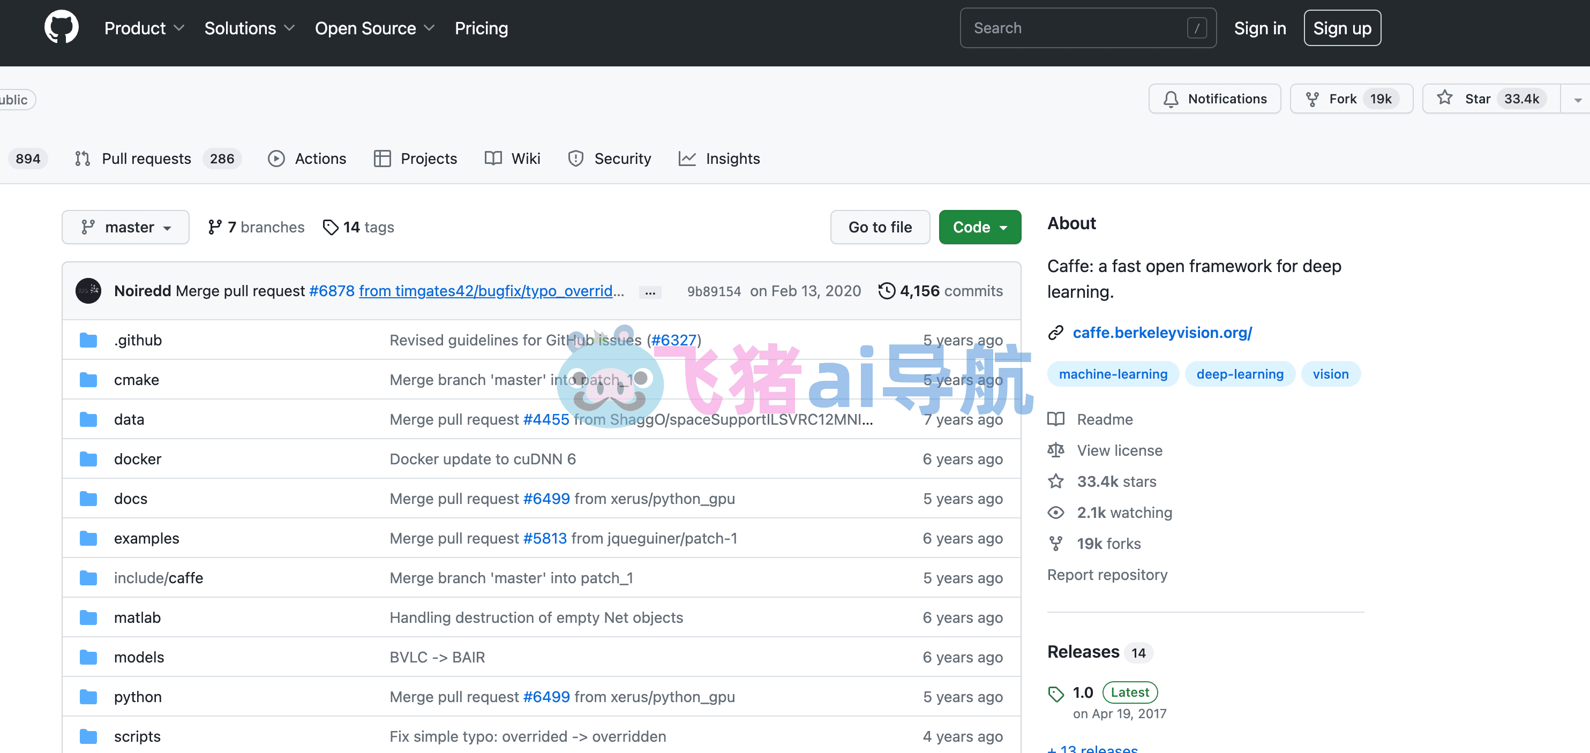Click the Noiredd commit author avatar
This screenshot has height=753, width=1590.
pyautogui.click(x=88, y=291)
